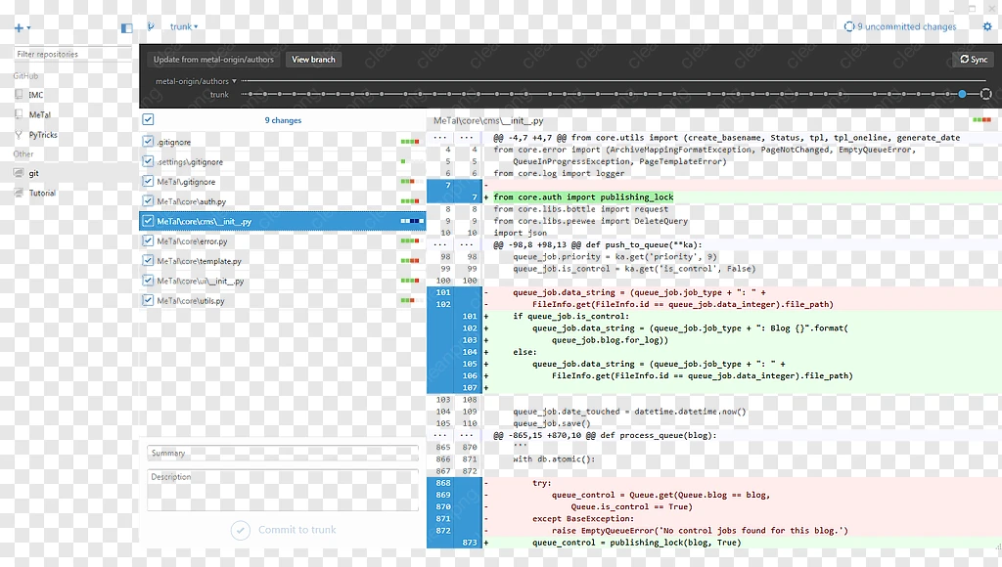This screenshot has height=567, width=1002.
Task: Click the current blue commit dot on timeline
Action: tap(962, 94)
